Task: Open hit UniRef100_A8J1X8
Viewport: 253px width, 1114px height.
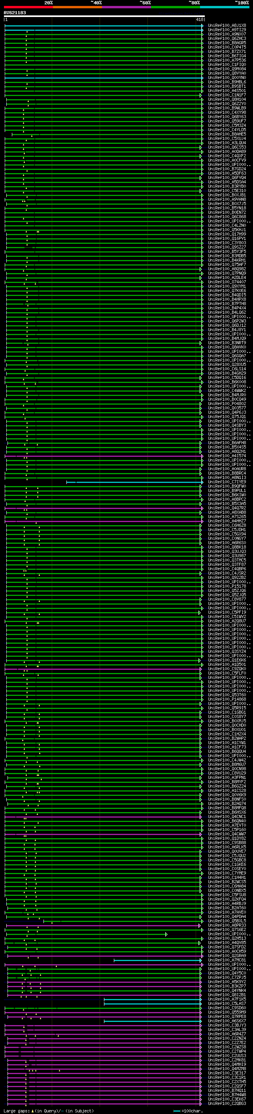Action: [x=227, y=26]
